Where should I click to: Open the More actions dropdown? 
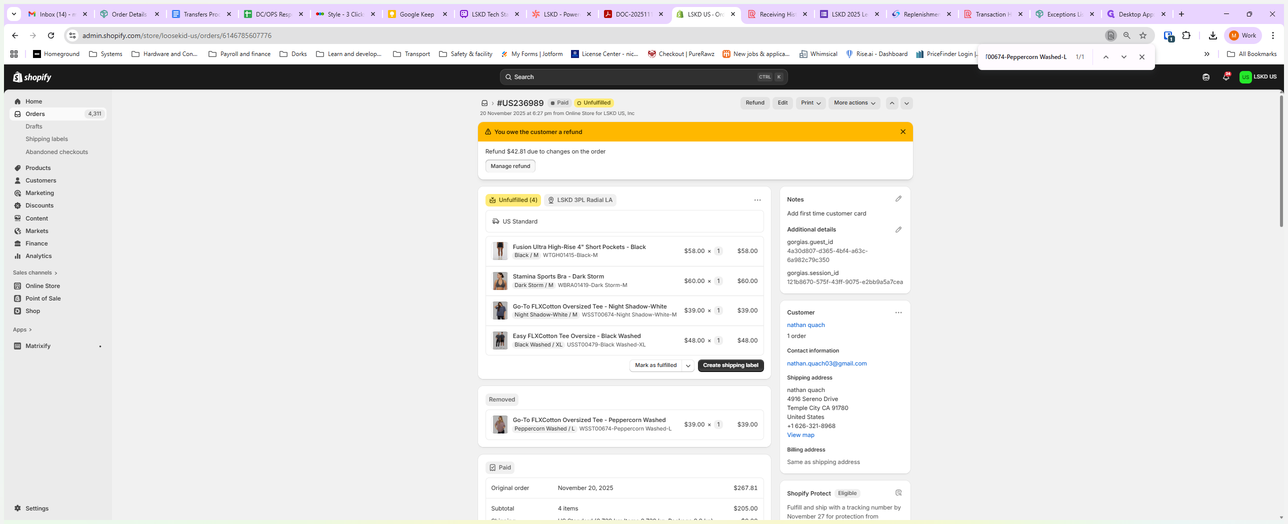point(853,103)
